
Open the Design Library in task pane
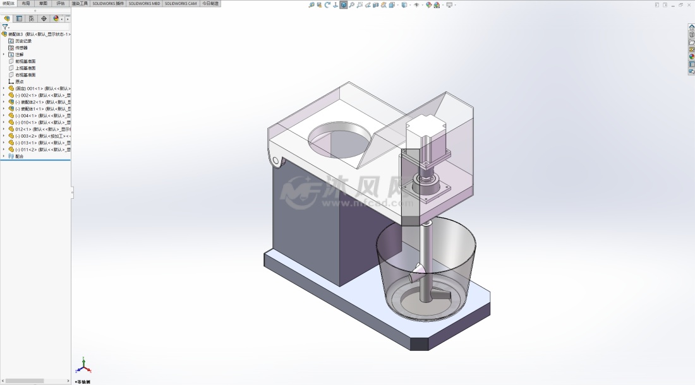(692, 35)
